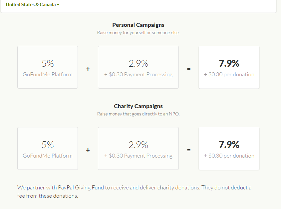Click the equals sign in Charity Campaigns row
Image resolution: width=281 pixels, height=209 pixels.
click(x=189, y=150)
